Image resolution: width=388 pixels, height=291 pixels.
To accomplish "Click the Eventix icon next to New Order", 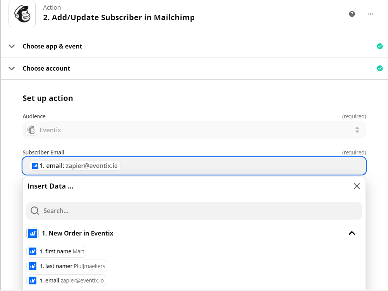I will (x=33, y=233).
